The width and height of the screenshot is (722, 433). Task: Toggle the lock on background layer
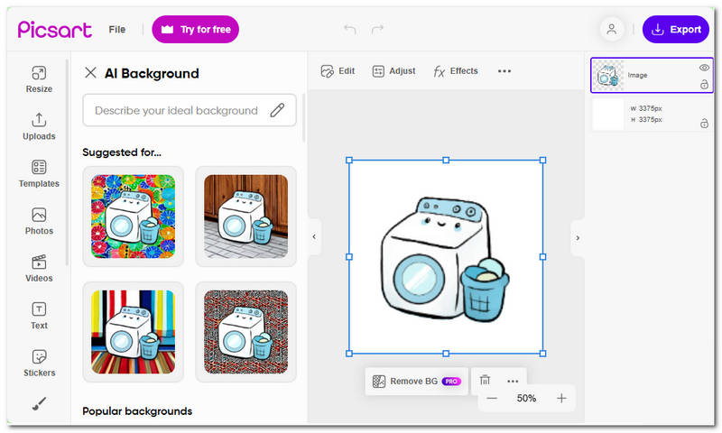tap(703, 124)
